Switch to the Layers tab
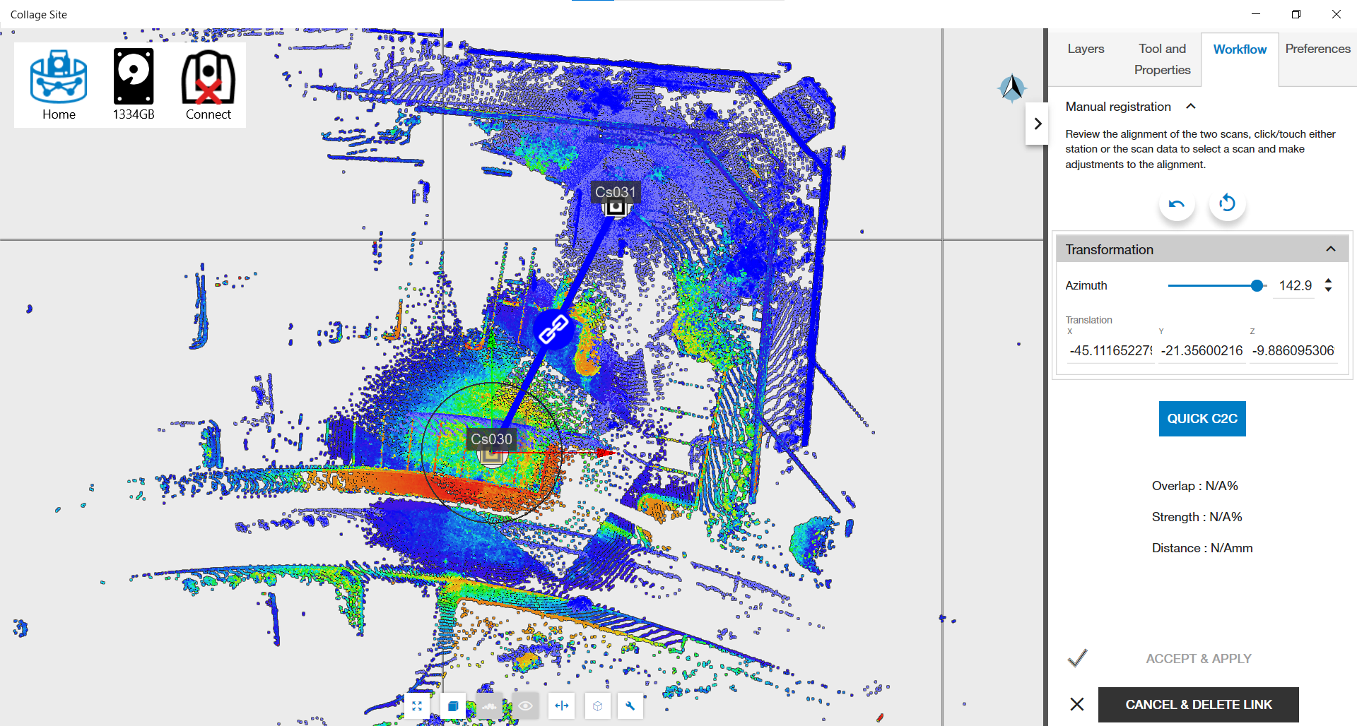The height and width of the screenshot is (726, 1357). (1086, 49)
